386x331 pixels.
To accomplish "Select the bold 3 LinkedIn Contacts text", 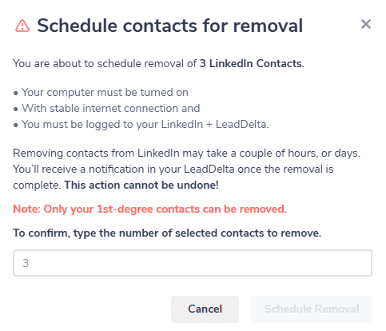I will [252, 63].
